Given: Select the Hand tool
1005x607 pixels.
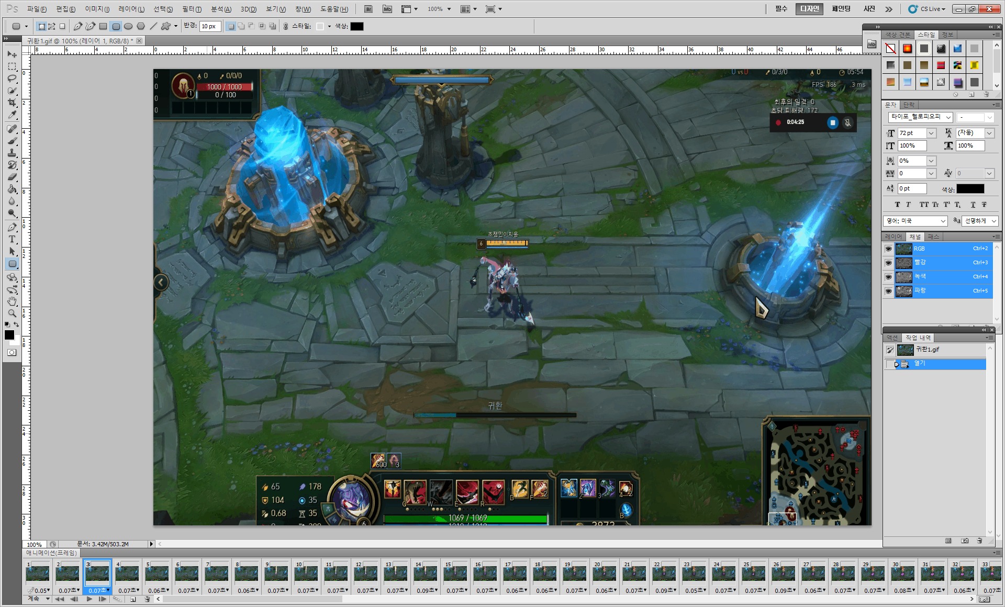Looking at the screenshot, I should 12,301.
